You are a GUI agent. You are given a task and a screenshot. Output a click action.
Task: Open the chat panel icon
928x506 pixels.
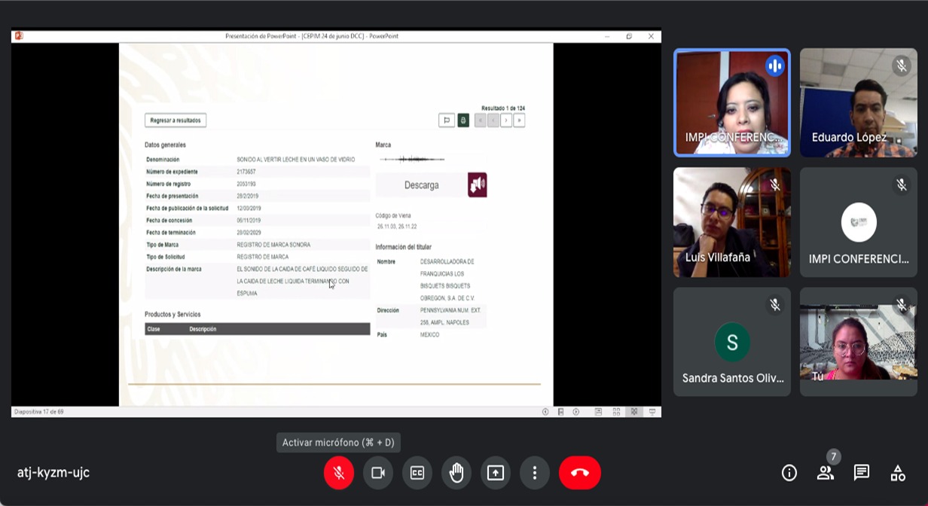(862, 473)
